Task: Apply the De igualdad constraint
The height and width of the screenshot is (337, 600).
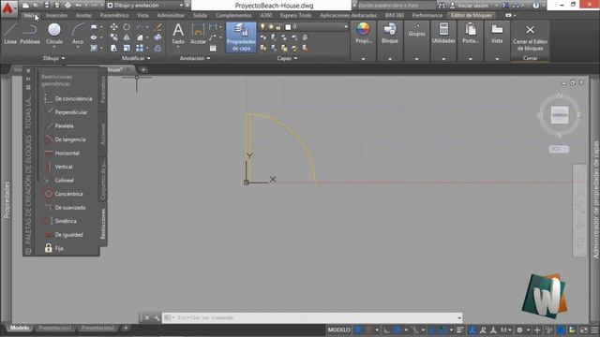Action: (64, 235)
